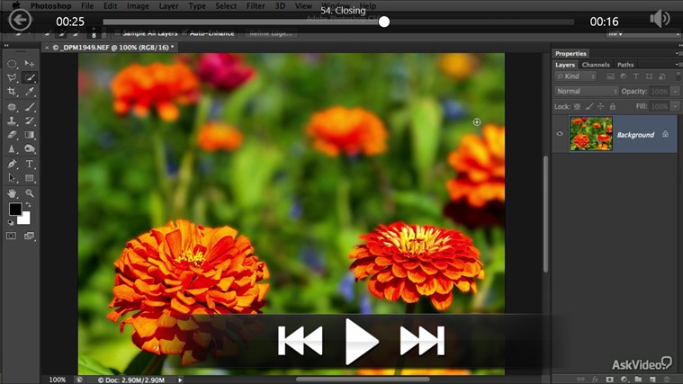Enable the Sample All Layers checkbox
683x384 pixels.
click(x=117, y=34)
